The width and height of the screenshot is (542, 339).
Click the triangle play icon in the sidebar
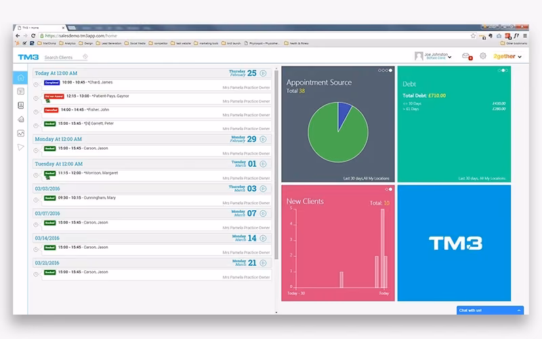click(x=21, y=147)
